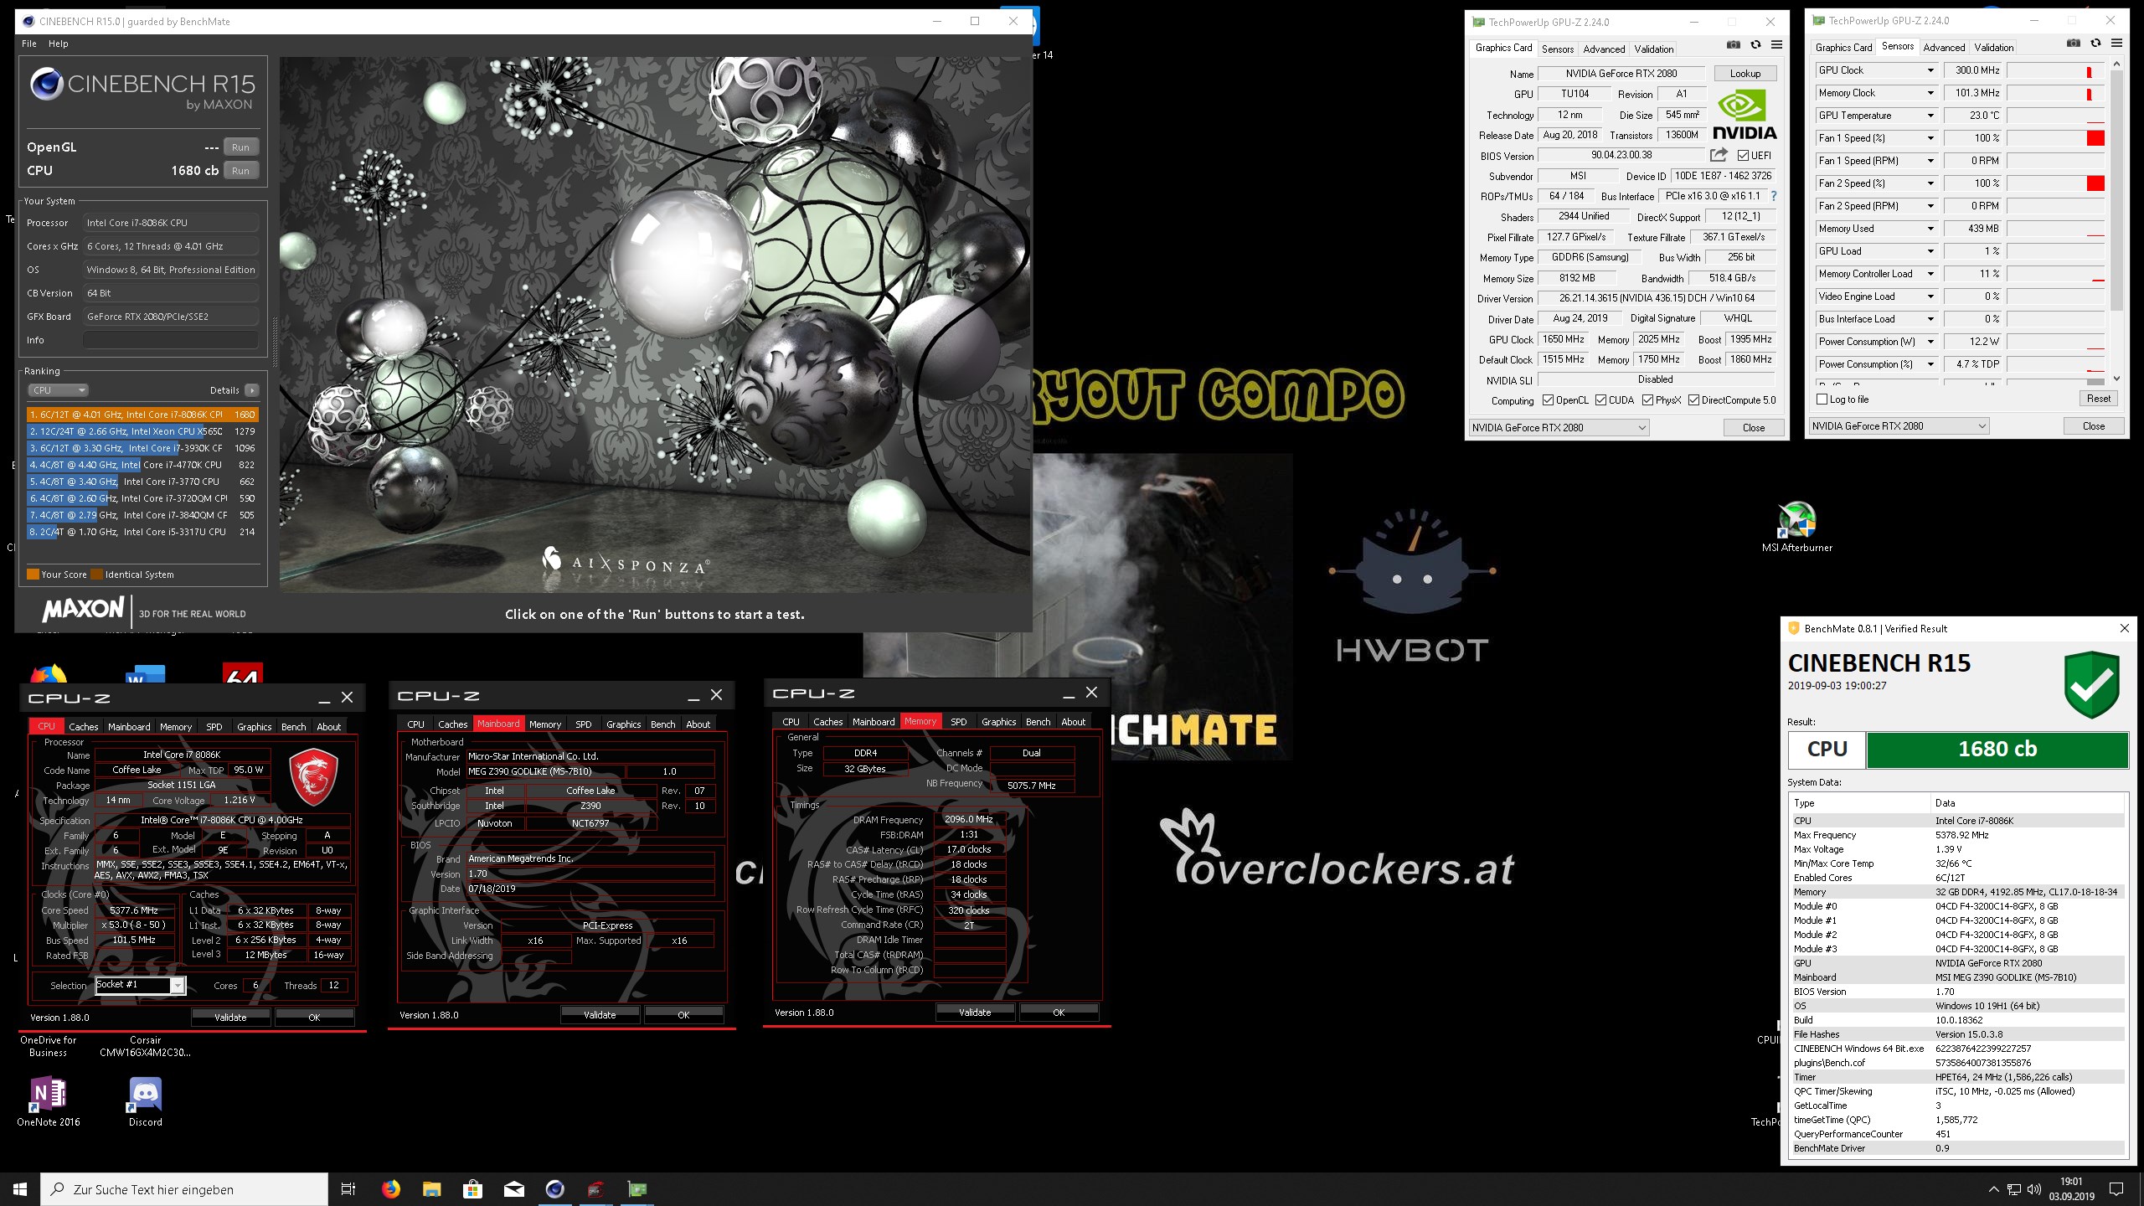Open the GPU Temperature sensor dropdown
The image size is (2144, 1206).
1930,116
